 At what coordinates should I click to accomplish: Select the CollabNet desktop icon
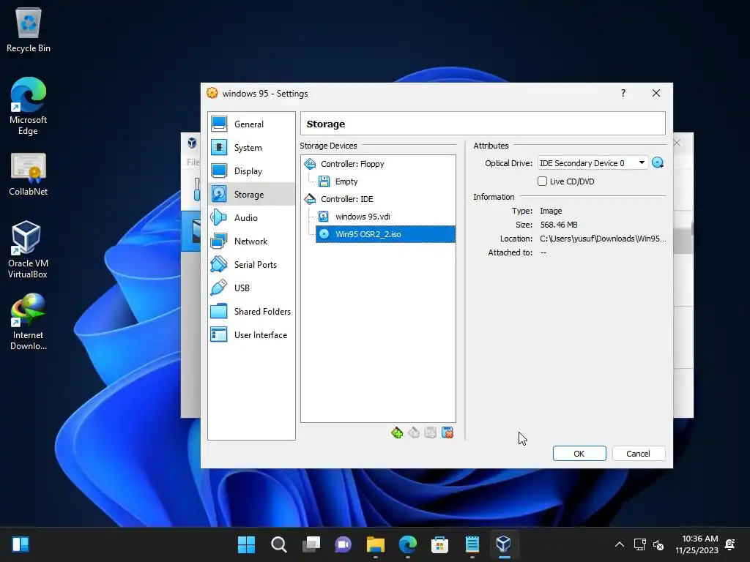pyautogui.click(x=29, y=174)
